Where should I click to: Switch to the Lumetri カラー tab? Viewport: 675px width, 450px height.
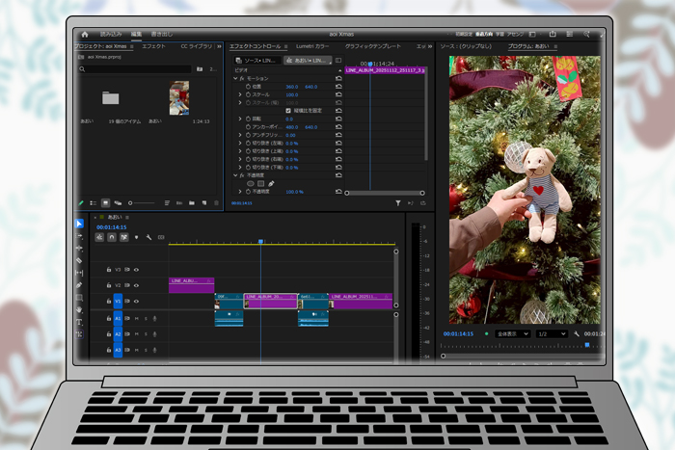coord(310,46)
